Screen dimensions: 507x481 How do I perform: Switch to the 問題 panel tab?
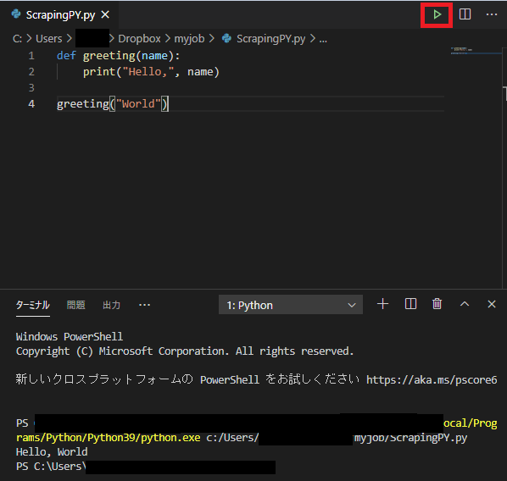click(76, 305)
